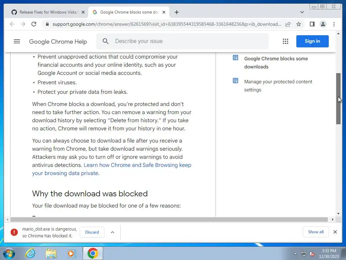Reload the current page
The width and height of the screenshot is (346, 260).
click(34, 24)
